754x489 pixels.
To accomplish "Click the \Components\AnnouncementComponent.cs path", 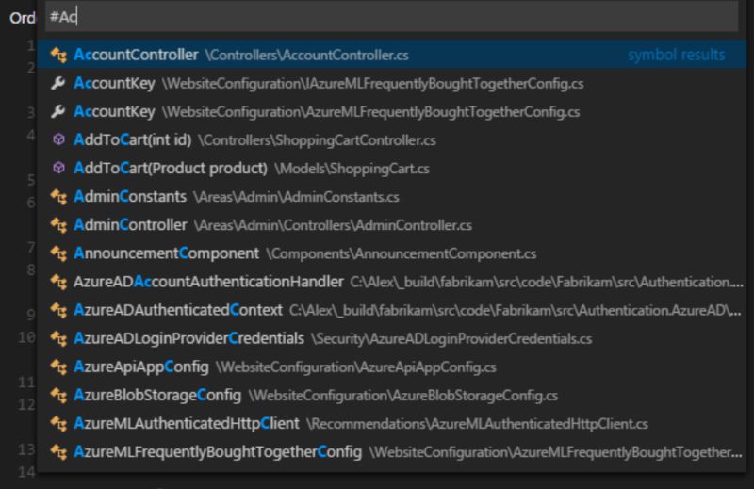I will tap(402, 253).
